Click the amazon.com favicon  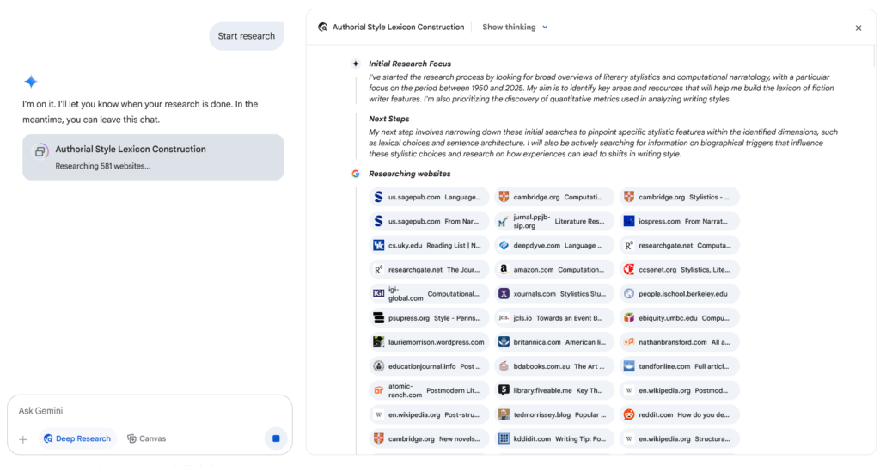coord(504,269)
